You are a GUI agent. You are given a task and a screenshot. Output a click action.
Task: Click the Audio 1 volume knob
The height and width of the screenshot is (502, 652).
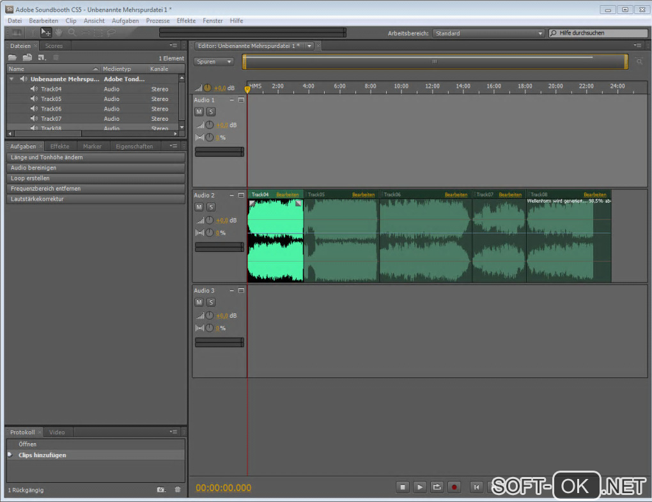(210, 125)
